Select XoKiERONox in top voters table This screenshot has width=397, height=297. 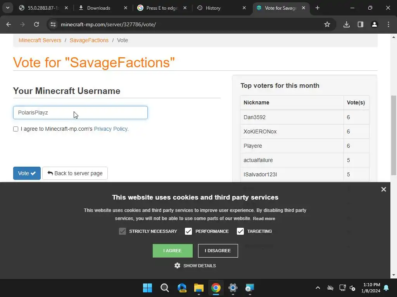click(260, 131)
